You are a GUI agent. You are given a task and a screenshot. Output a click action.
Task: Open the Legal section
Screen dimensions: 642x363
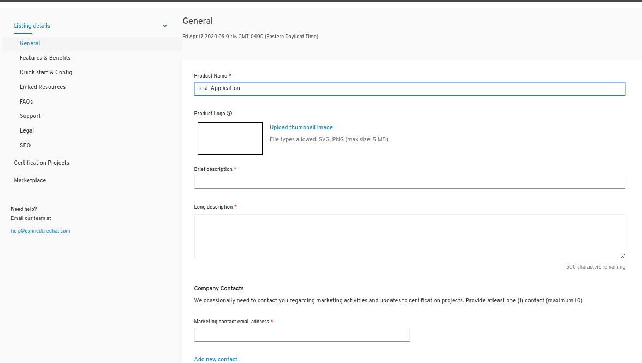tap(27, 131)
